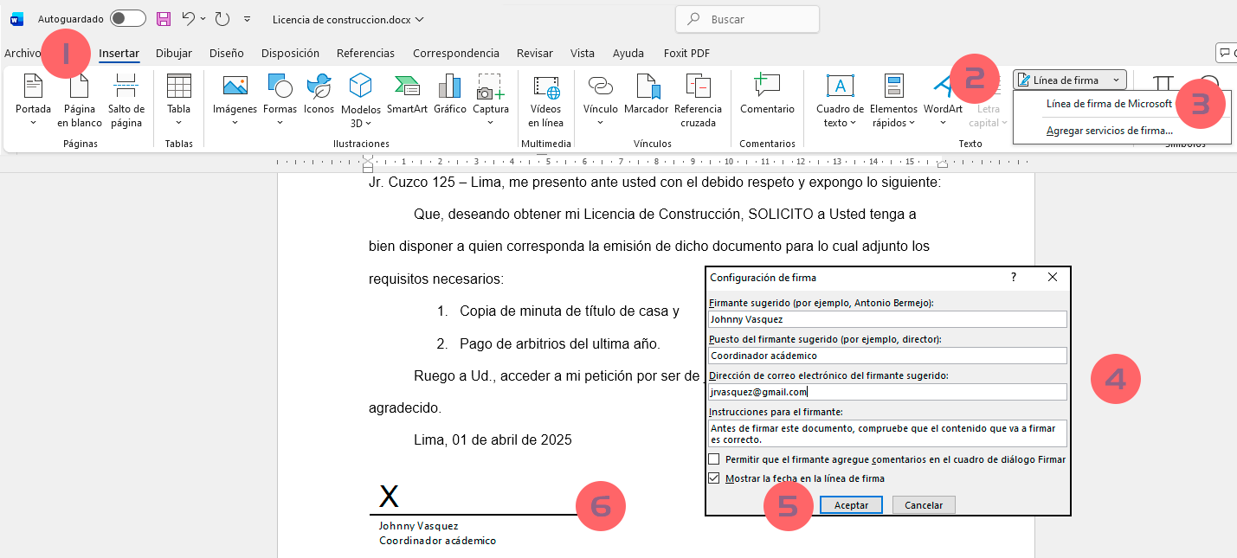The width and height of the screenshot is (1237, 558).
Task: Go to the Correspondencia tab
Action: [456, 54]
